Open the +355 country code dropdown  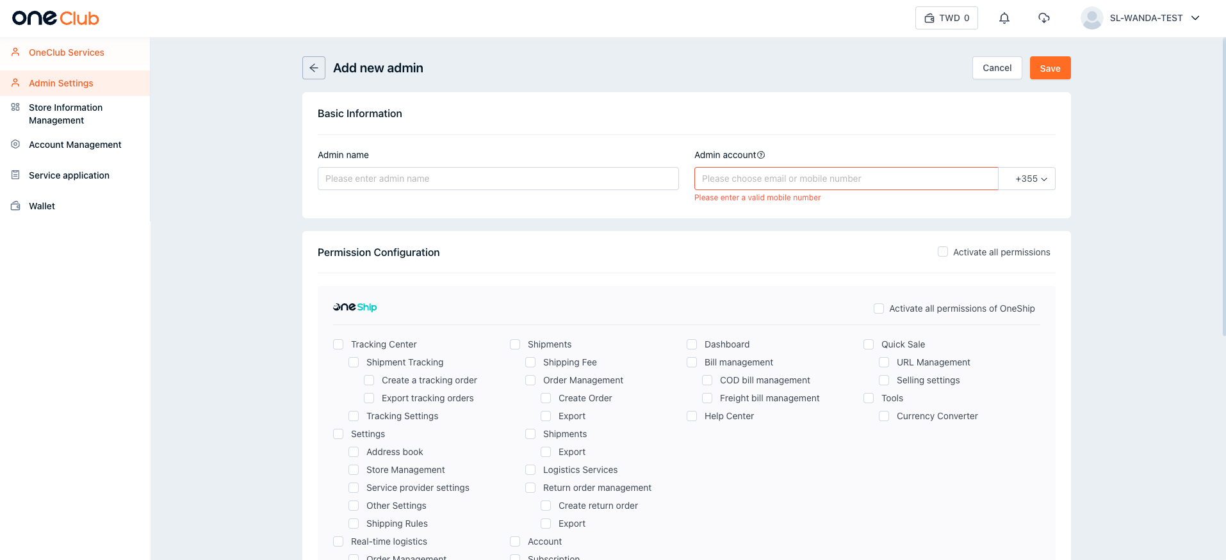point(1030,179)
